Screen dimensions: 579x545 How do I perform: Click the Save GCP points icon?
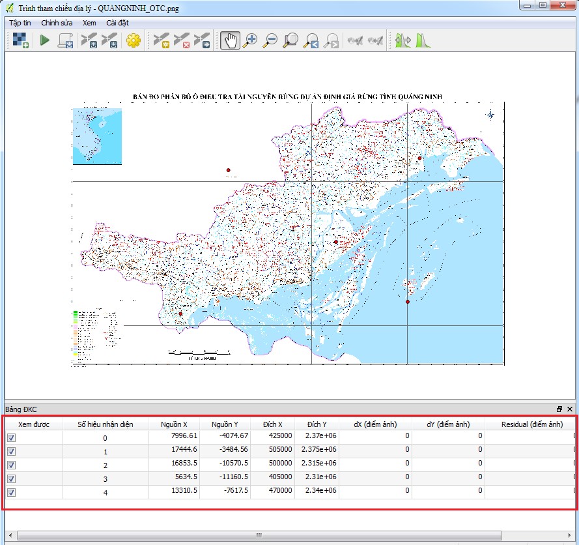pyautogui.click(x=109, y=40)
